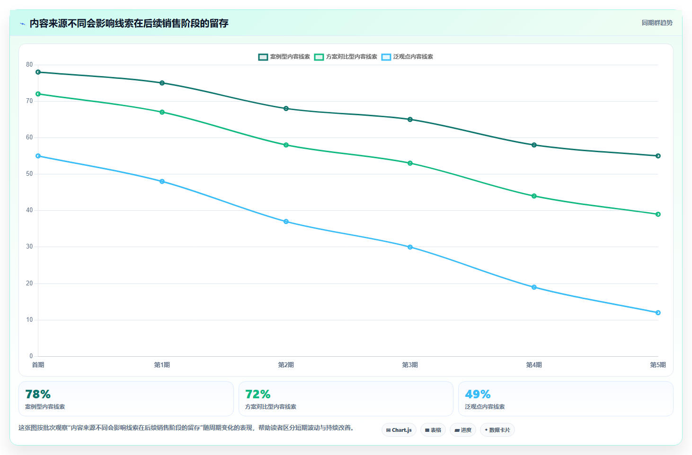The image size is (692, 455).
Task: Click the dark green 案例型 point at 第1期
Action: point(162,83)
